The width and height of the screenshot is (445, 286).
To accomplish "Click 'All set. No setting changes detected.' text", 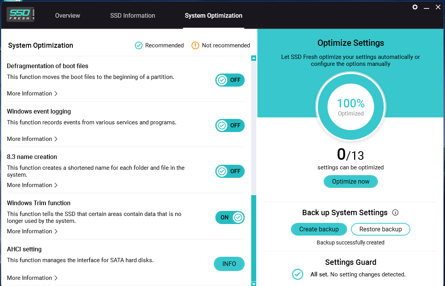I will [x=358, y=274].
